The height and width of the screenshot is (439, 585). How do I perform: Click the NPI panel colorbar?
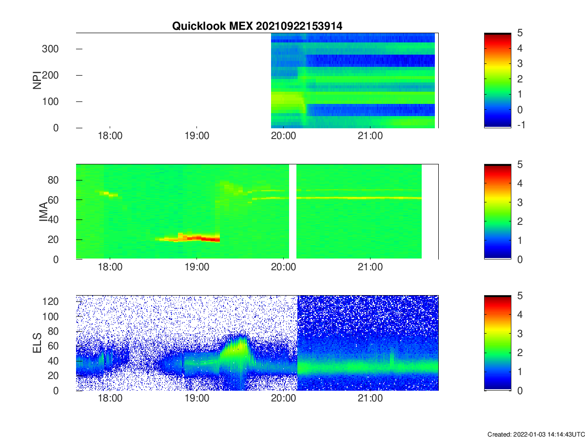(497, 80)
